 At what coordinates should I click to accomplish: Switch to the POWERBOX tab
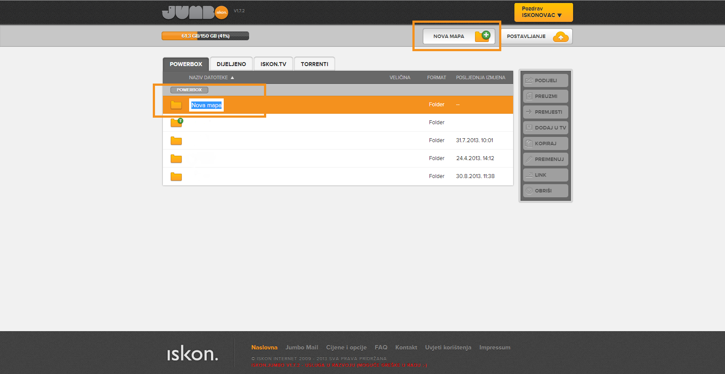[x=186, y=64]
